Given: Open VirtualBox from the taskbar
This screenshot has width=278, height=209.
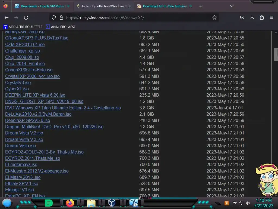Looking at the screenshot, I should (x=112, y=203).
